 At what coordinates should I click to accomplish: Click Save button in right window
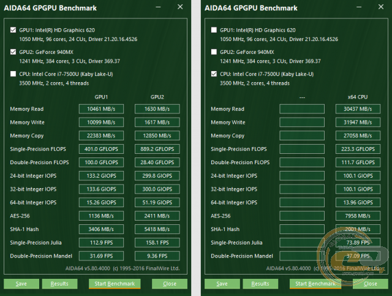tap(222, 284)
